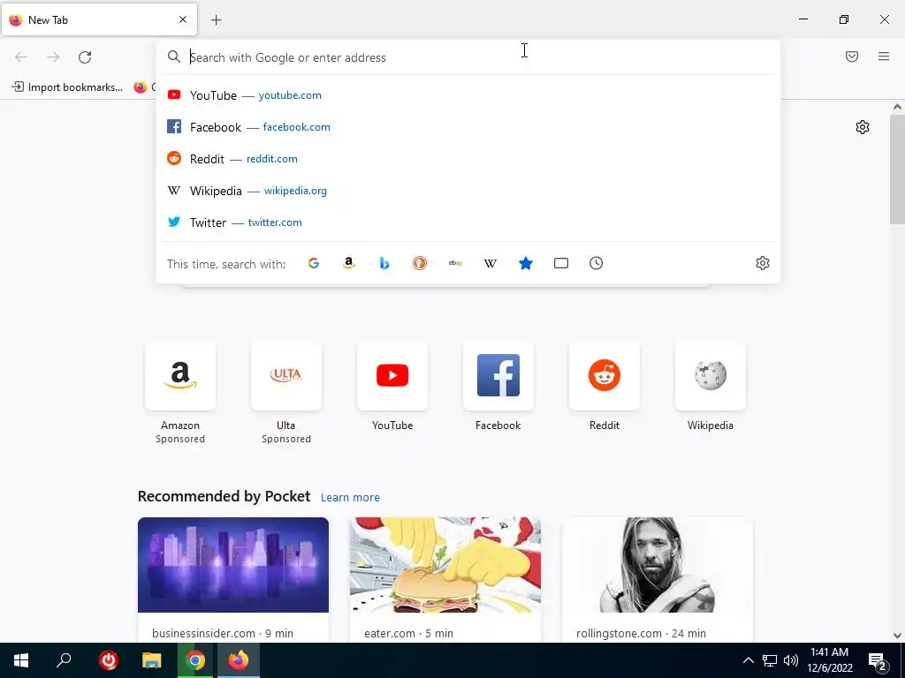Search this time with Google
Viewport: 905px width, 678px height.
coord(314,263)
